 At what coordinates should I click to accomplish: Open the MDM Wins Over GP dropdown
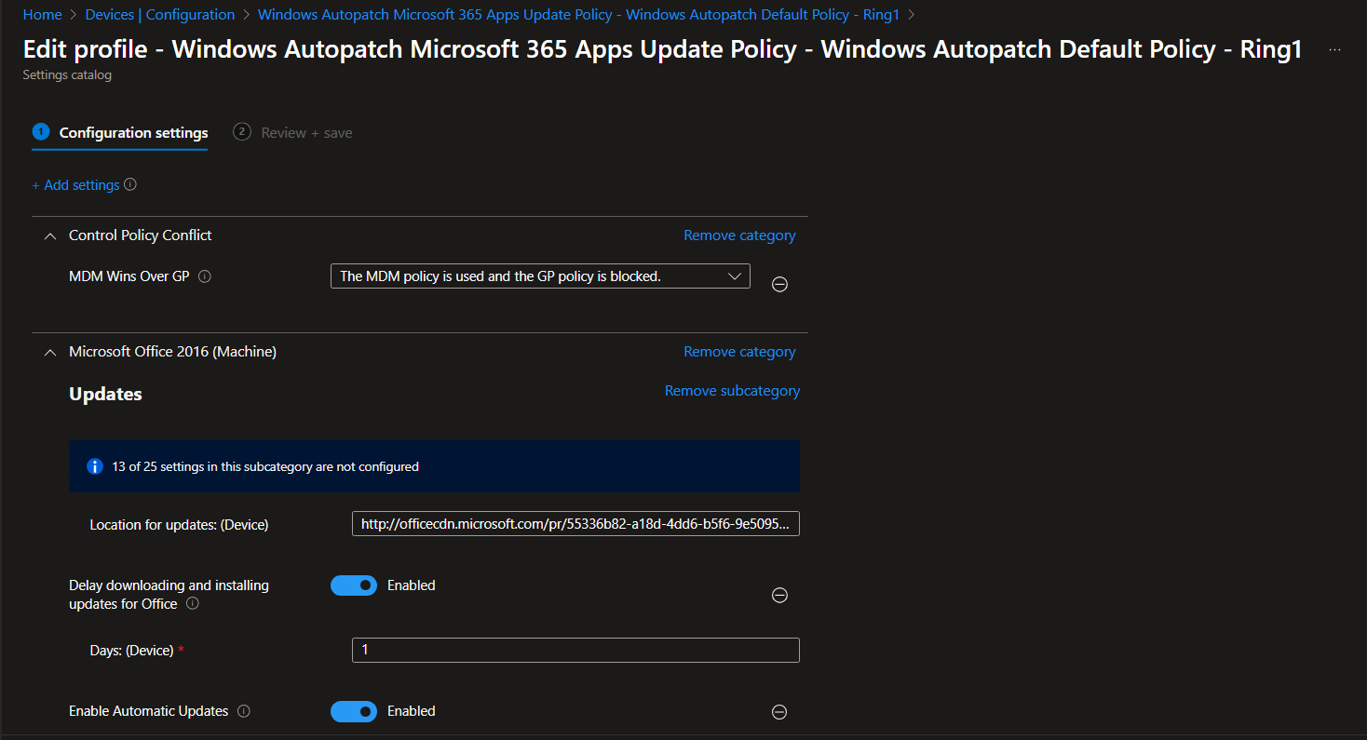540,276
